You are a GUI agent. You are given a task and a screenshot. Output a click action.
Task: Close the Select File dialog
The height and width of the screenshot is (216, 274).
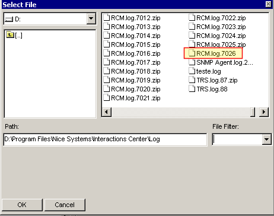pyautogui.click(x=268, y=4)
